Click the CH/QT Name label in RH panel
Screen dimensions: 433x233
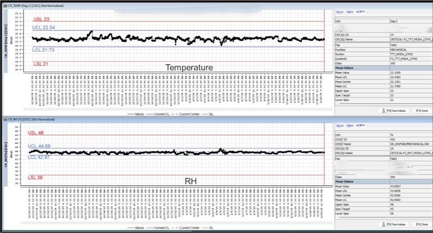click(x=343, y=144)
